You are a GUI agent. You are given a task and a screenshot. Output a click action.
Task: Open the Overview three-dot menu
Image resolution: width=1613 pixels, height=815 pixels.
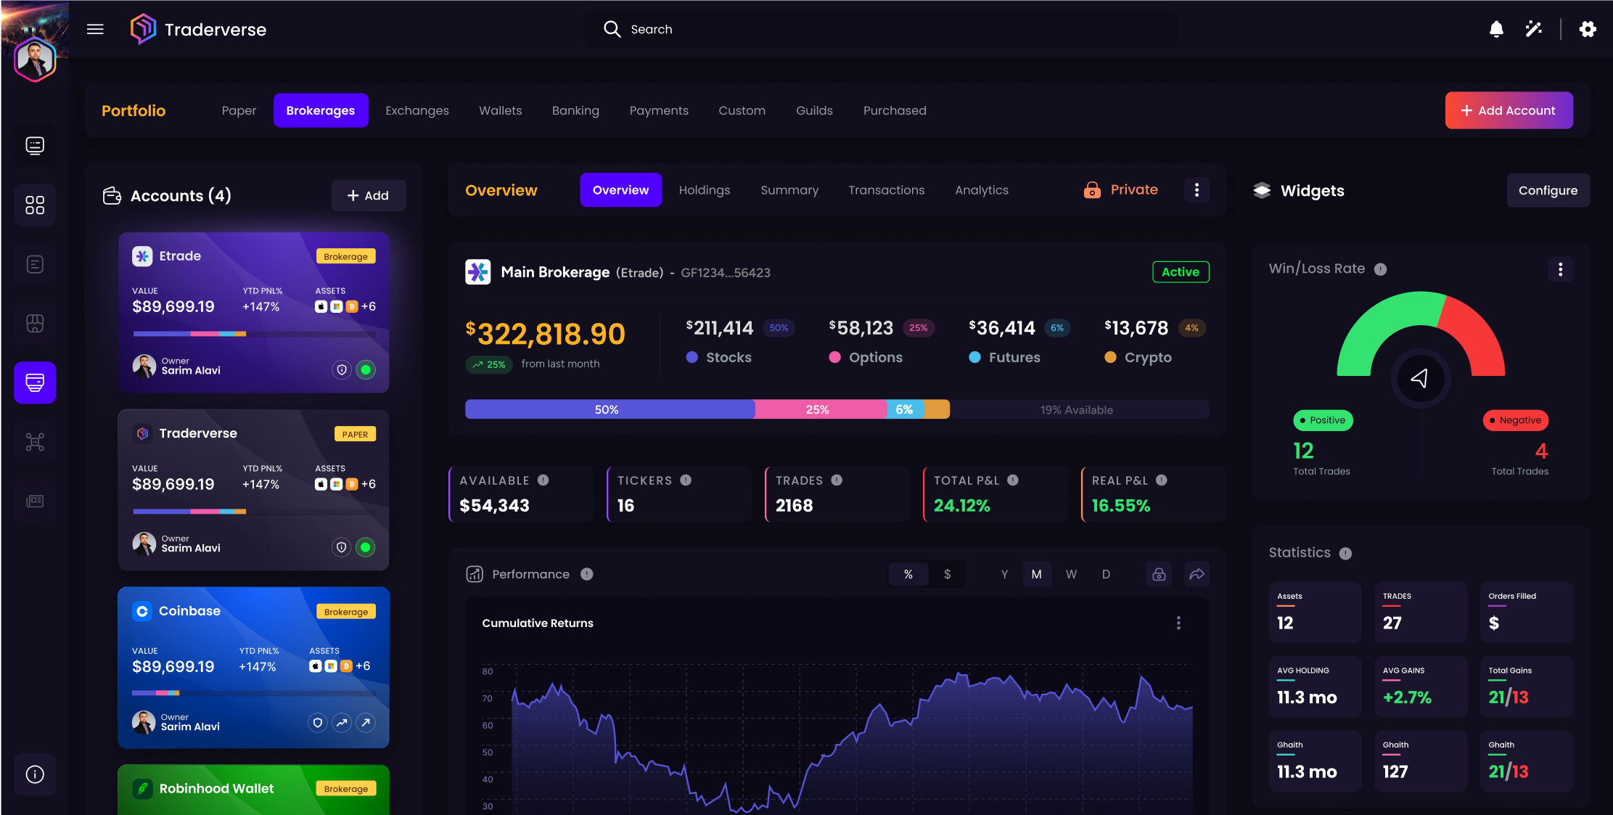pyautogui.click(x=1197, y=189)
